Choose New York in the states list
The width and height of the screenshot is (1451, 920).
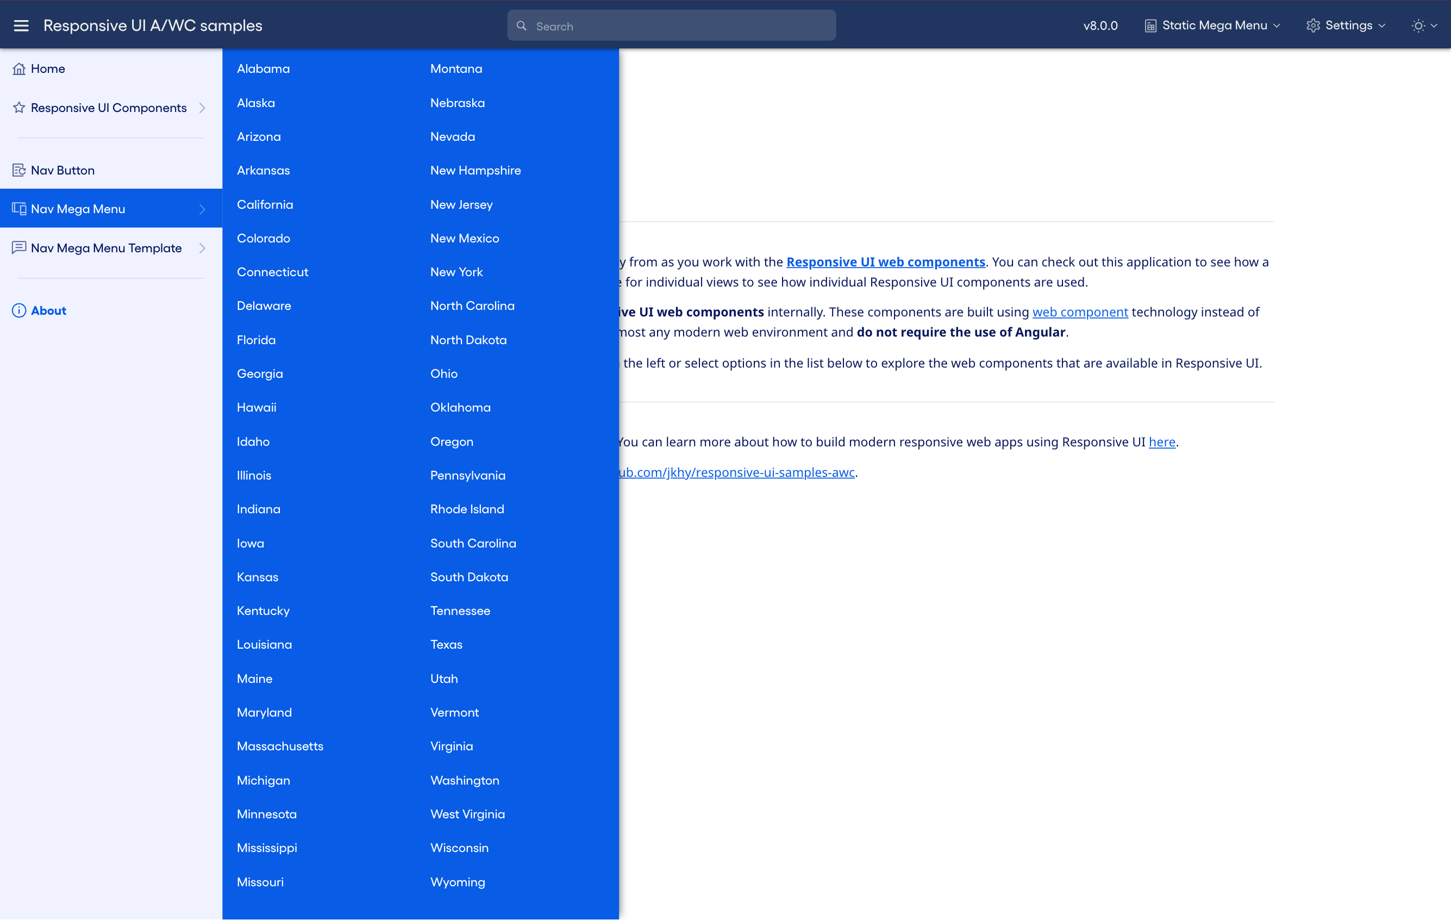(x=456, y=272)
